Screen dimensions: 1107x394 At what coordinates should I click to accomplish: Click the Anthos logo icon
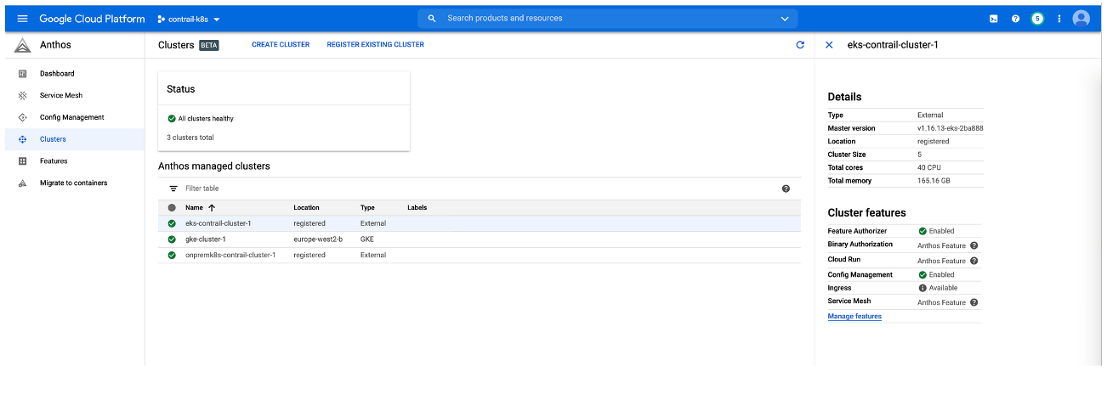coord(23,45)
